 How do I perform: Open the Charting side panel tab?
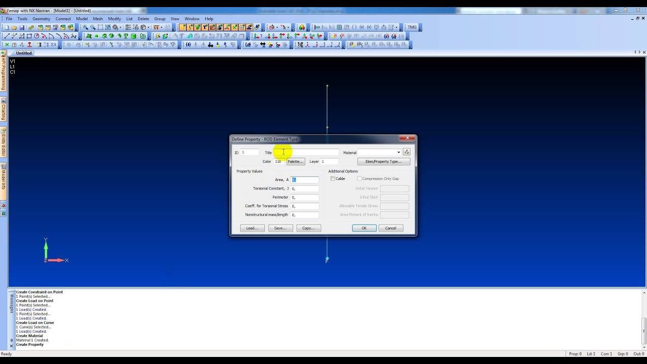coord(3,110)
